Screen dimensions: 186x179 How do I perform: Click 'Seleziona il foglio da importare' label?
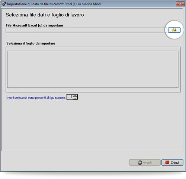(31, 43)
